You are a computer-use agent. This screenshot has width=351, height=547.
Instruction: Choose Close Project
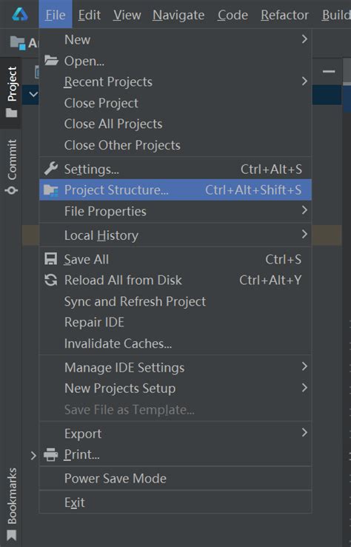(175, 103)
